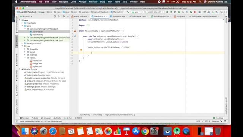Select colors.xml file in tree
The width and height of the screenshot is (243, 137).
[x=37, y=61]
